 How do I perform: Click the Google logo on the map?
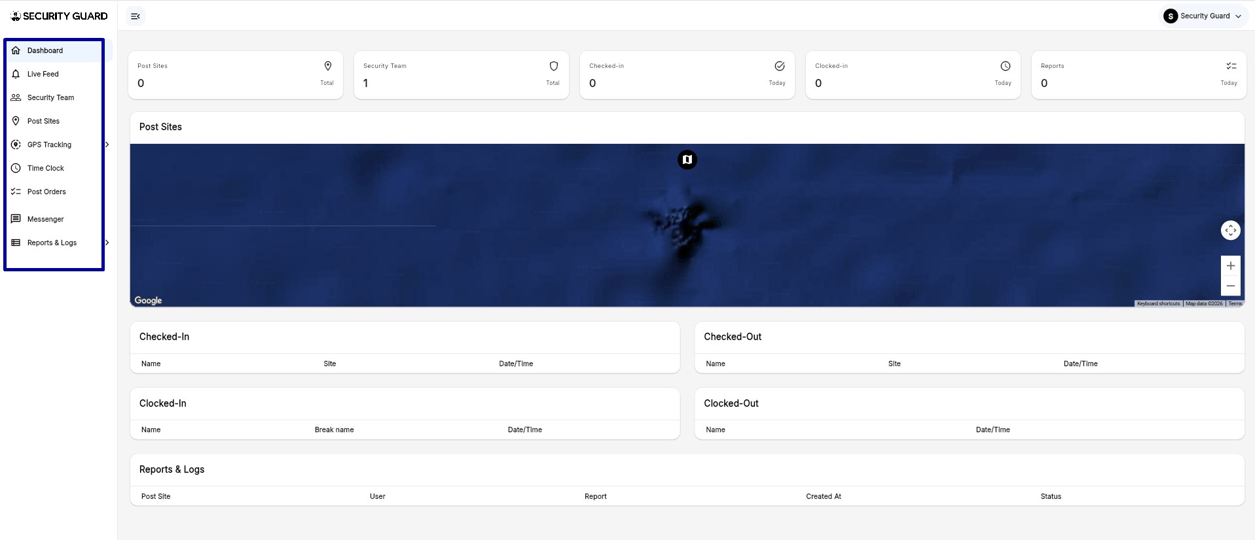(148, 300)
